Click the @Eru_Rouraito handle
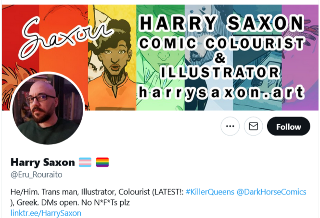The width and height of the screenshot is (320, 218). [37, 175]
